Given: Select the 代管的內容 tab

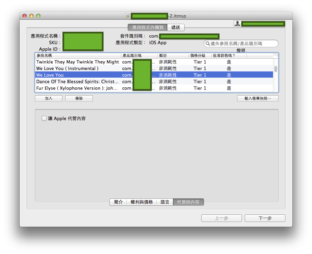Looking at the screenshot, I should pos(188,202).
